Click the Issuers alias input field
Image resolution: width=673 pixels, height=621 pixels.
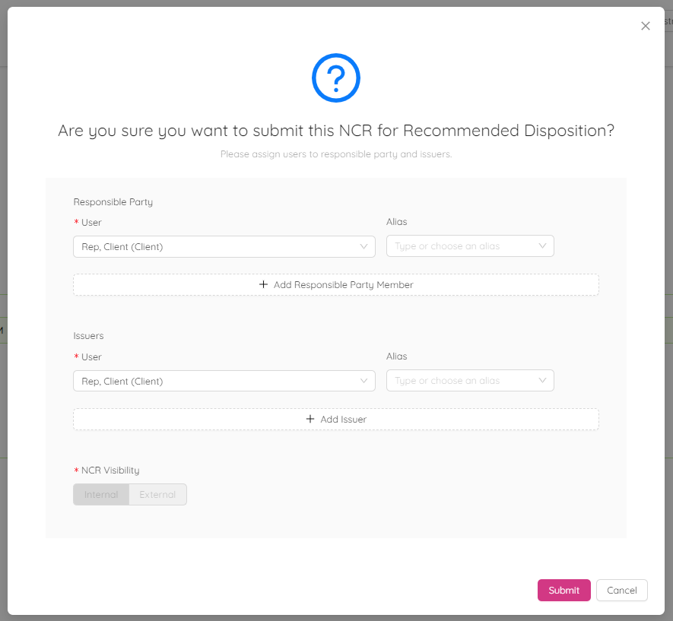[469, 380]
